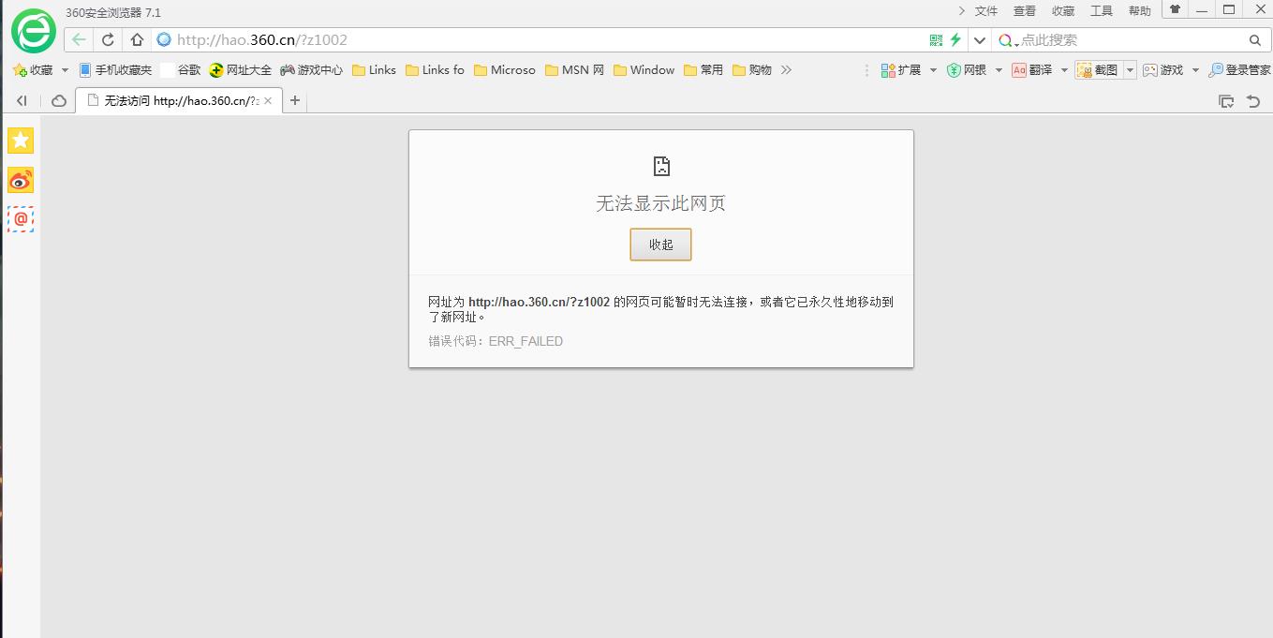The image size is (1273, 638).
Task: Click the bold http://hao.360.cn/?z1002 text
Action: point(540,302)
